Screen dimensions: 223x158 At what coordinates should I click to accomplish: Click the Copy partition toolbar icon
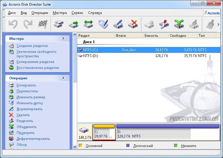(59, 24)
